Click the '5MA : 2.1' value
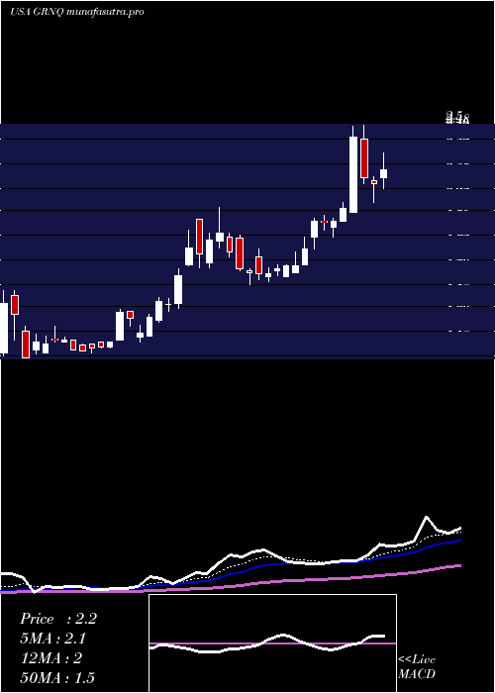Image resolution: width=495 pixels, height=693 pixels. pos(53,639)
